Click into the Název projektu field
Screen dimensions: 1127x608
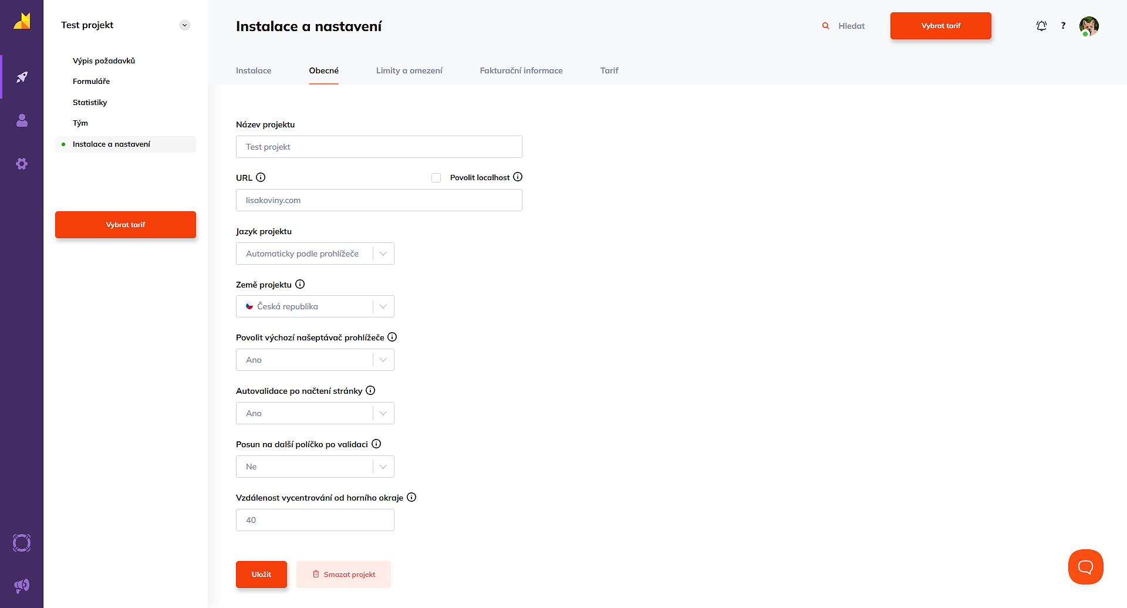coord(379,147)
